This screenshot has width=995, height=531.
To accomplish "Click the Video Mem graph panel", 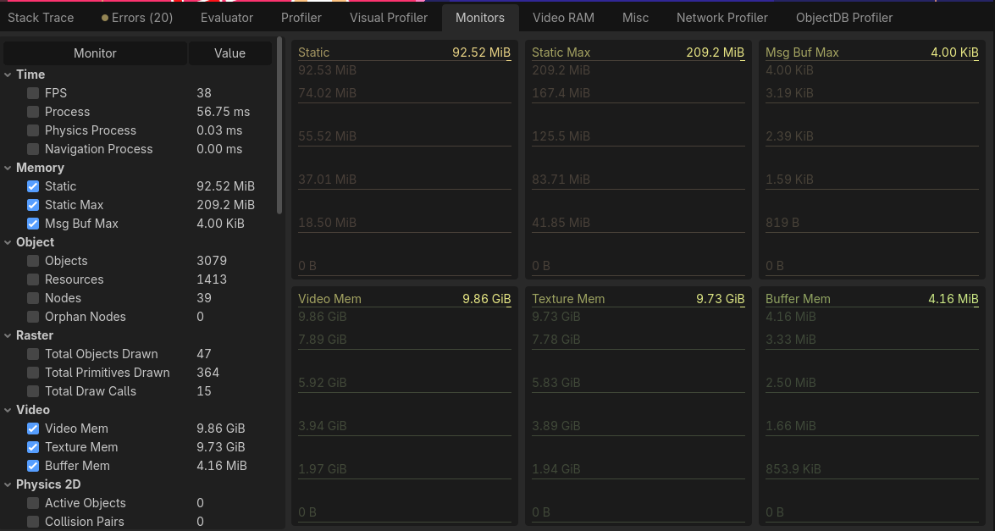I will [404, 407].
